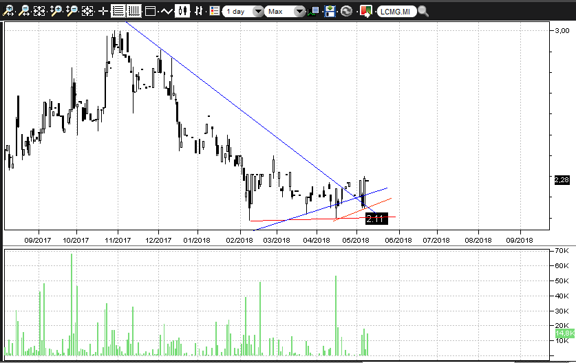Click the save chart floppy disk icon
The image size is (576, 363).
(330, 12)
